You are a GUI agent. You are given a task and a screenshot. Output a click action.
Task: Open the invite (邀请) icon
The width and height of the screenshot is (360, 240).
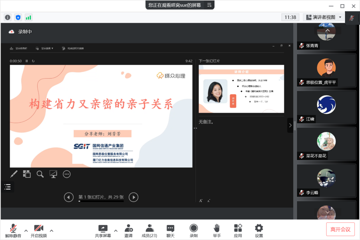128,231
